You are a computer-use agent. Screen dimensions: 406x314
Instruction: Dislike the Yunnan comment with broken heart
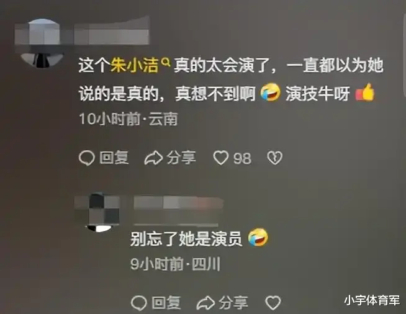tap(275, 158)
